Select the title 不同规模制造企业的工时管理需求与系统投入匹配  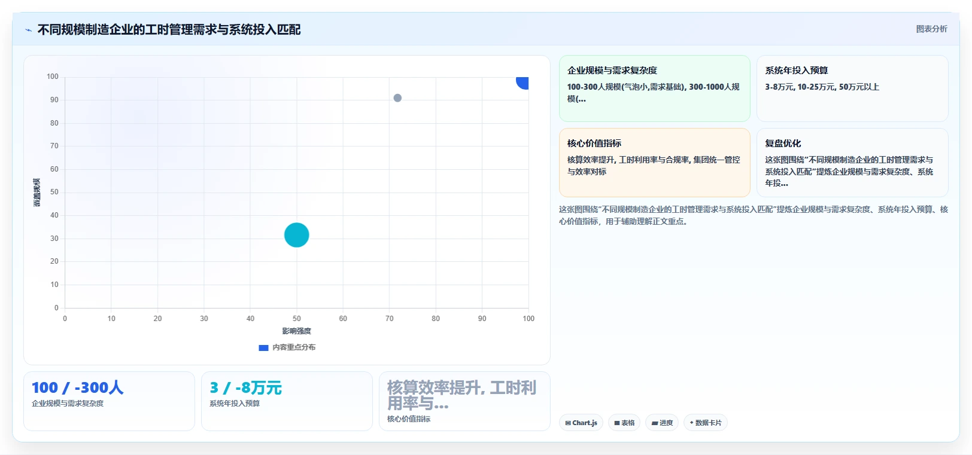169,29
